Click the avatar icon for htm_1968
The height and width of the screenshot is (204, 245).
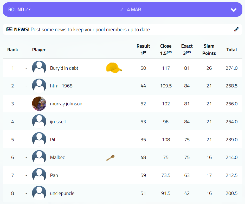coord(39,86)
